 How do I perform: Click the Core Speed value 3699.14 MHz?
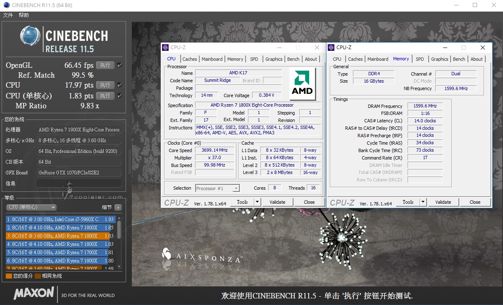pos(215,150)
